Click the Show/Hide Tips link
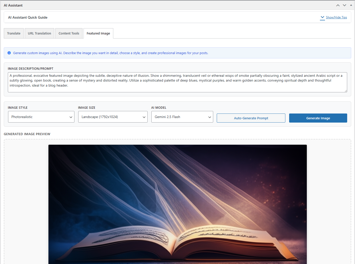 pos(336,17)
